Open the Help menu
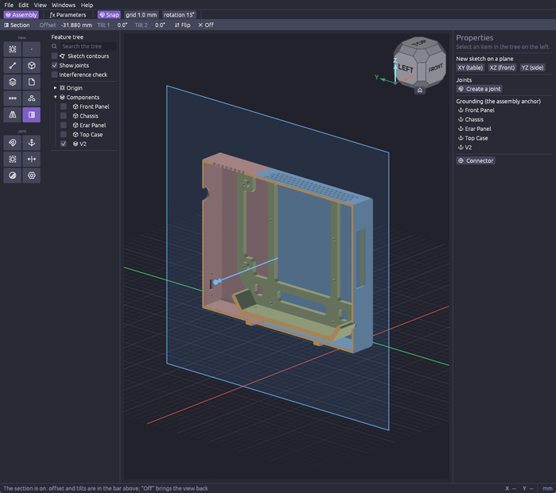Screen dimensions: 556x493 (x=87, y=5)
